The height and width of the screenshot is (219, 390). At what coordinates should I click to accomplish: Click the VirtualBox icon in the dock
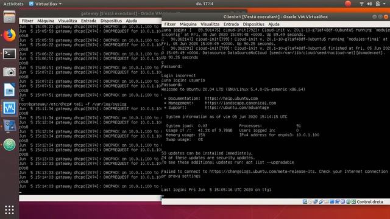pos(10,126)
